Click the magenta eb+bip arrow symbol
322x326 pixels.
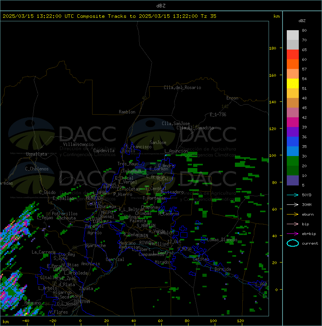pyautogui.click(x=293, y=234)
